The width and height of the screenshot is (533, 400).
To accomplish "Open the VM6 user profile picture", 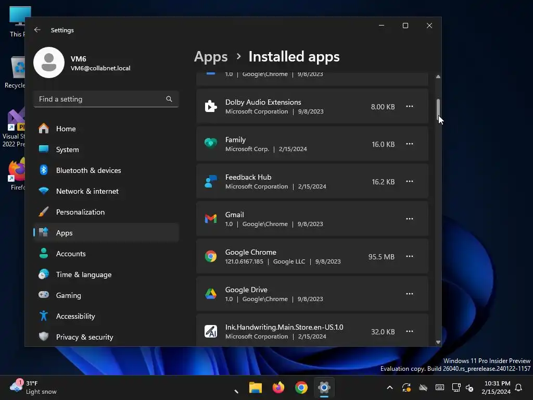I will pyautogui.click(x=49, y=63).
